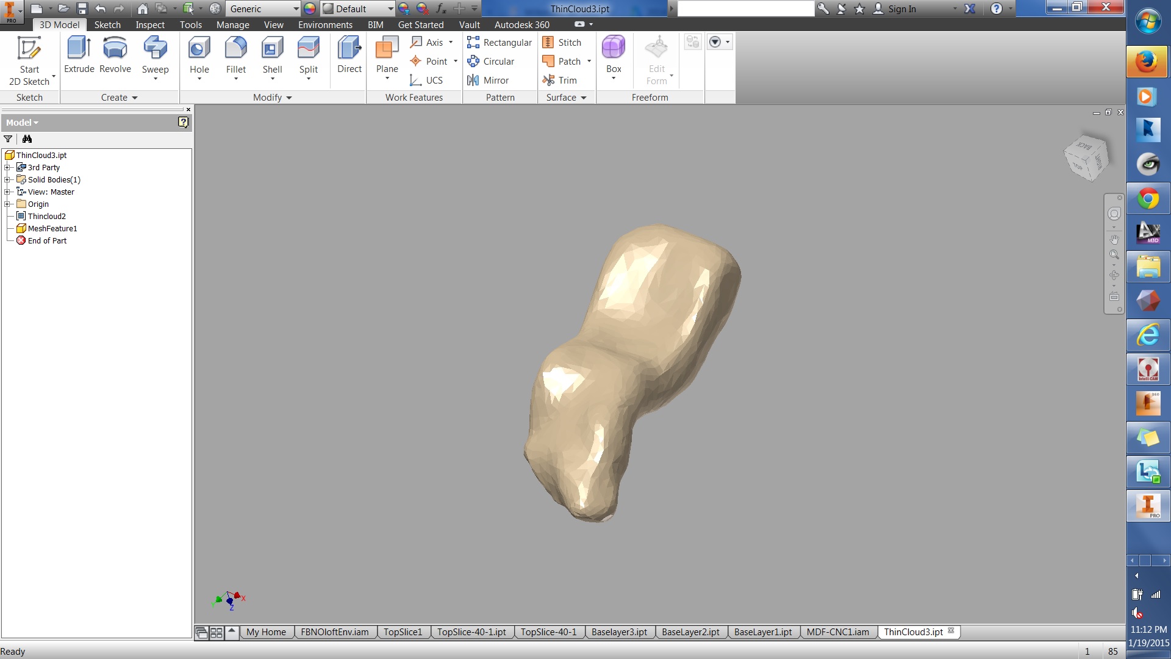This screenshot has width=1171, height=659.
Task: Open the Default appearance dropdown
Action: (x=358, y=9)
